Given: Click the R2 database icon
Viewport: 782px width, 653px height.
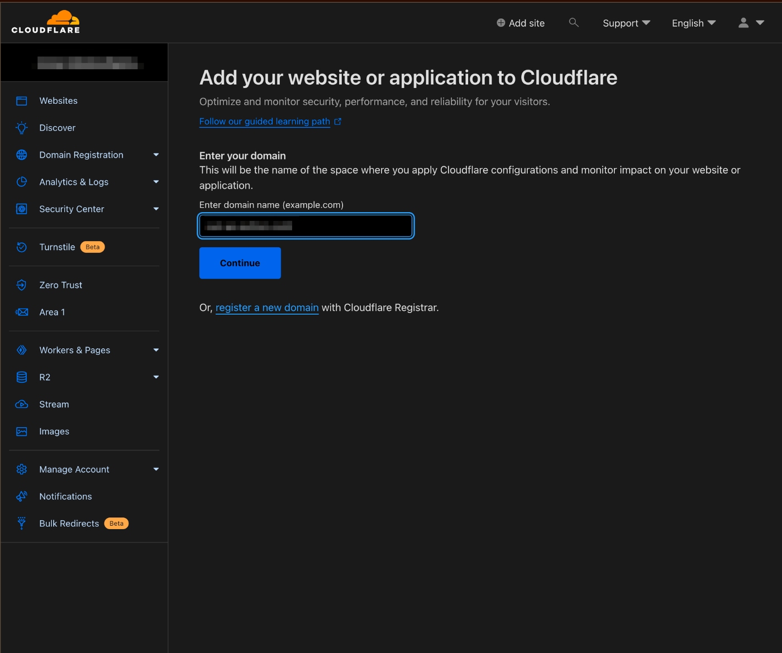Looking at the screenshot, I should coord(22,377).
